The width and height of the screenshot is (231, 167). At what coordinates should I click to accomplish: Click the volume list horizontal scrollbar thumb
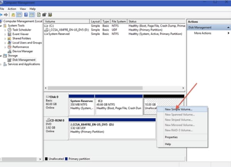point(95,88)
